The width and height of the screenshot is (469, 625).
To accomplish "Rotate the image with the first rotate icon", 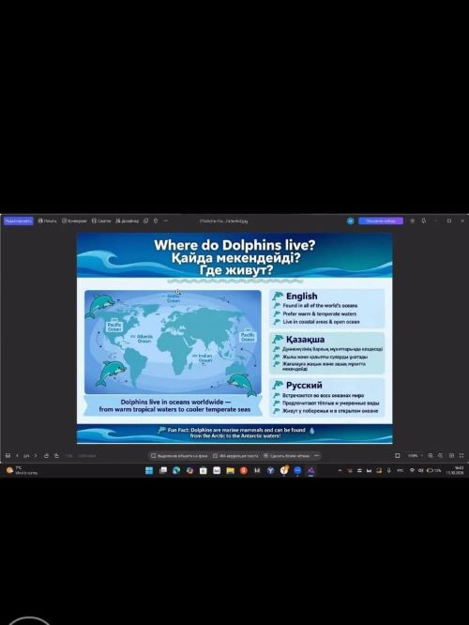I will 46,455.
